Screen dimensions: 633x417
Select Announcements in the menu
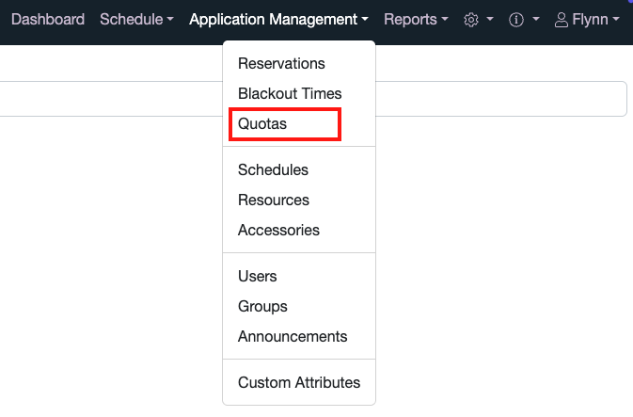point(299,336)
